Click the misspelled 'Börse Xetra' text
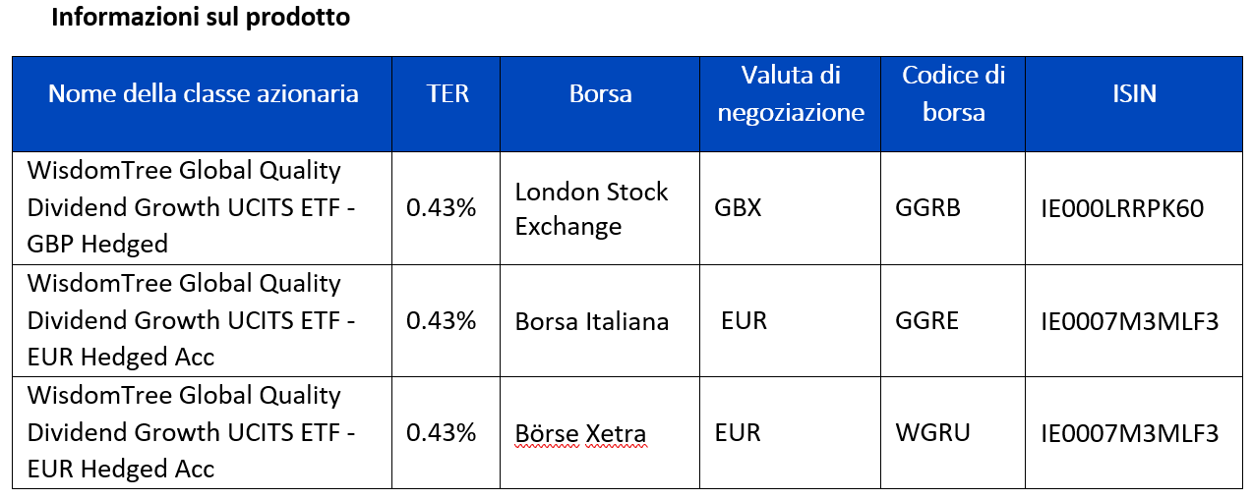The height and width of the screenshot is (499, 1252). [581, 433]
